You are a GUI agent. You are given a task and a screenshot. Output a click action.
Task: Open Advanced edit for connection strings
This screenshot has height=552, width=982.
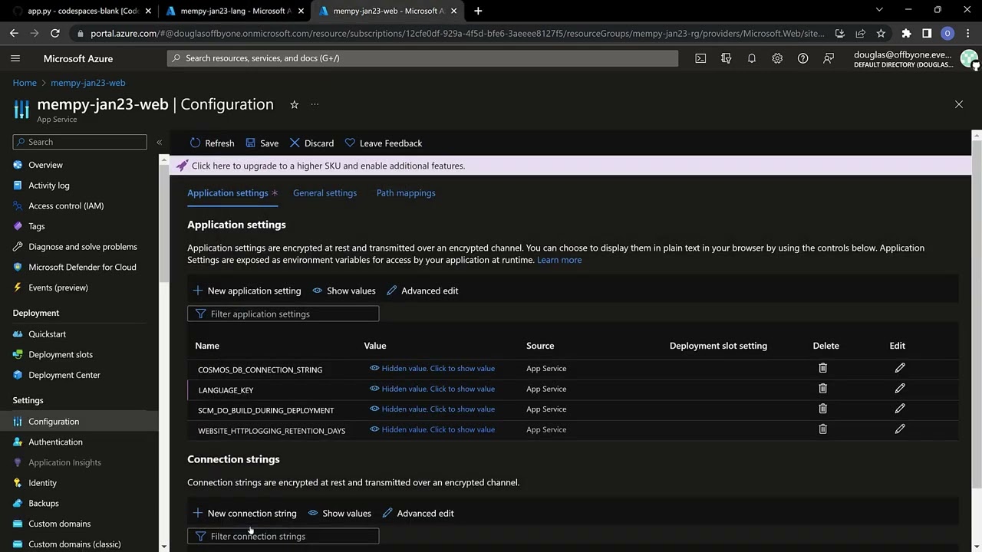click(x=418, y=513)
